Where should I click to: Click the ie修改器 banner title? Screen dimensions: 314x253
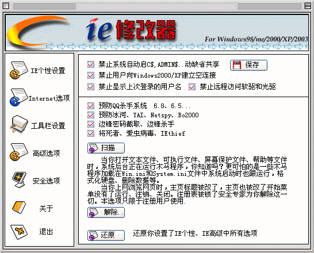click(x=131, y=30)
